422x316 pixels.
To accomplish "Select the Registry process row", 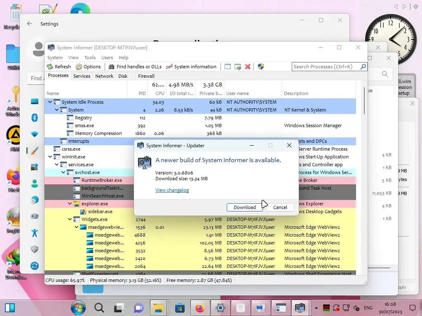I will click(x=200, y=118).
